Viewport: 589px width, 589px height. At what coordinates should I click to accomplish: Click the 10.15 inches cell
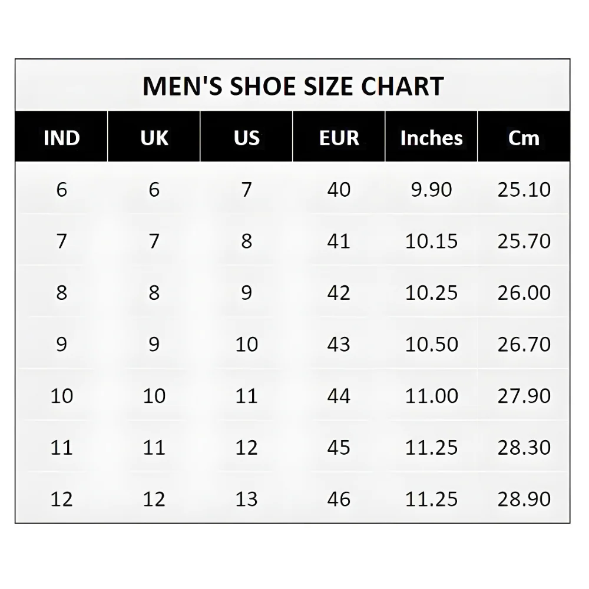pos(431,241)
